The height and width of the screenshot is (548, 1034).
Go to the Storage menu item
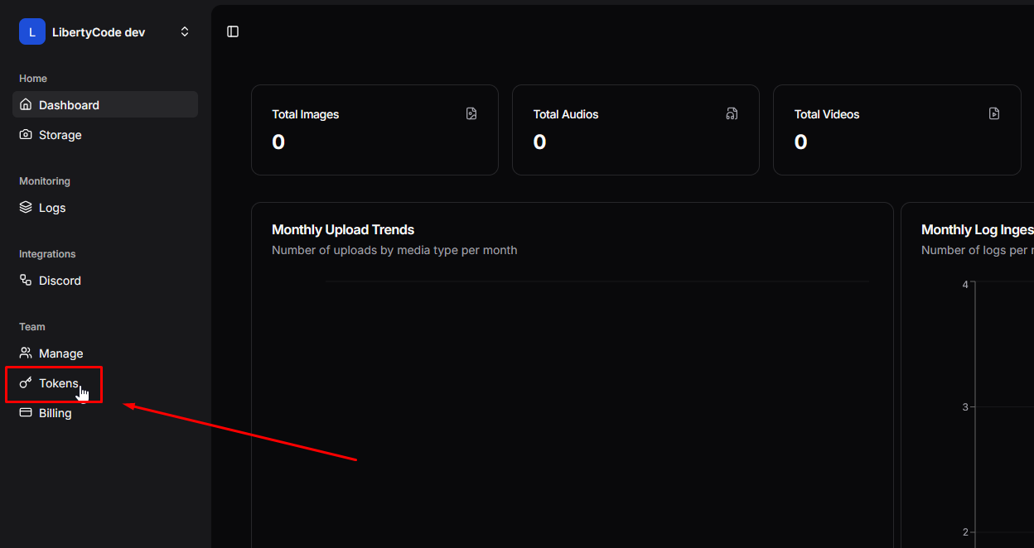click(60, 135)
